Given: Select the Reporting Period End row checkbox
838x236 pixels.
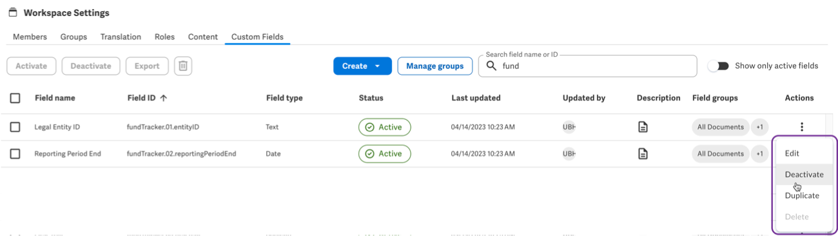Looking at the screenshot, I should click(x=15, y=153).
